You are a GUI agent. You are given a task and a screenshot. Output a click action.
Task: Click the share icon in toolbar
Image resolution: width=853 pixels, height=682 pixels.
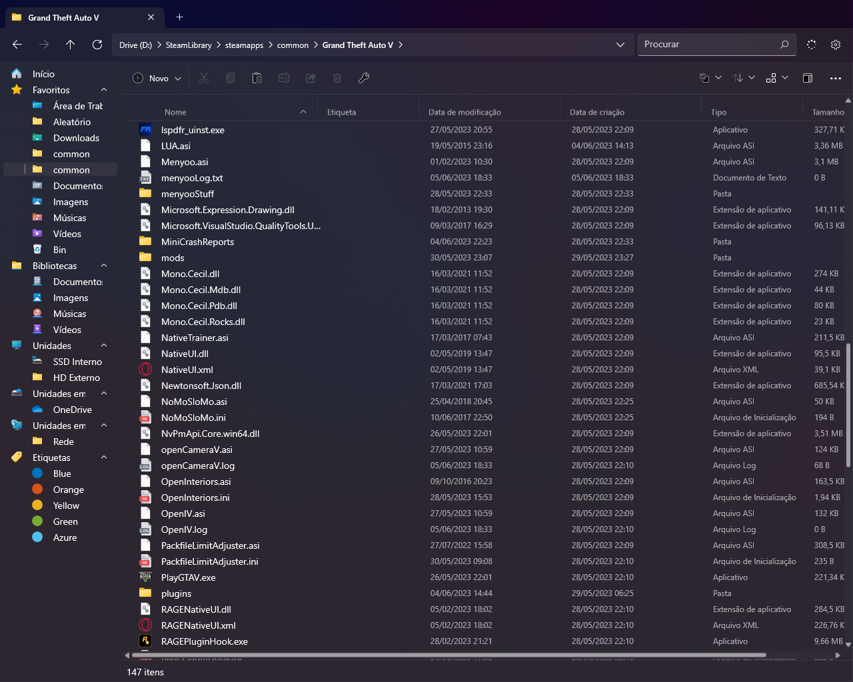coord(311,78)
